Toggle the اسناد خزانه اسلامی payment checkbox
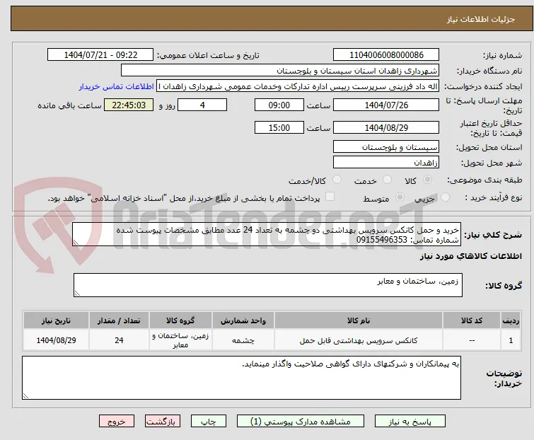The height and width of the screenshot is (440, 534). click(x=330, y=197)
